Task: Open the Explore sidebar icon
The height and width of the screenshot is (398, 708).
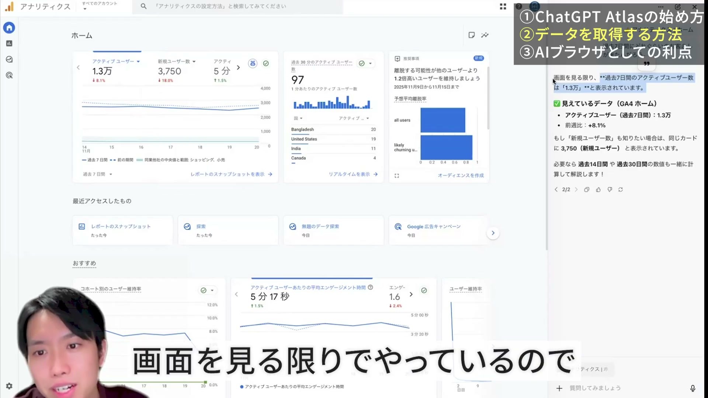Action: pos(9,59)
